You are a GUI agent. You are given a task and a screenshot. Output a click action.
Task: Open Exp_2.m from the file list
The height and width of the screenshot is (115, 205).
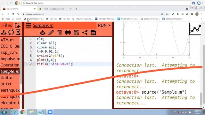click(x=9, y=52)
